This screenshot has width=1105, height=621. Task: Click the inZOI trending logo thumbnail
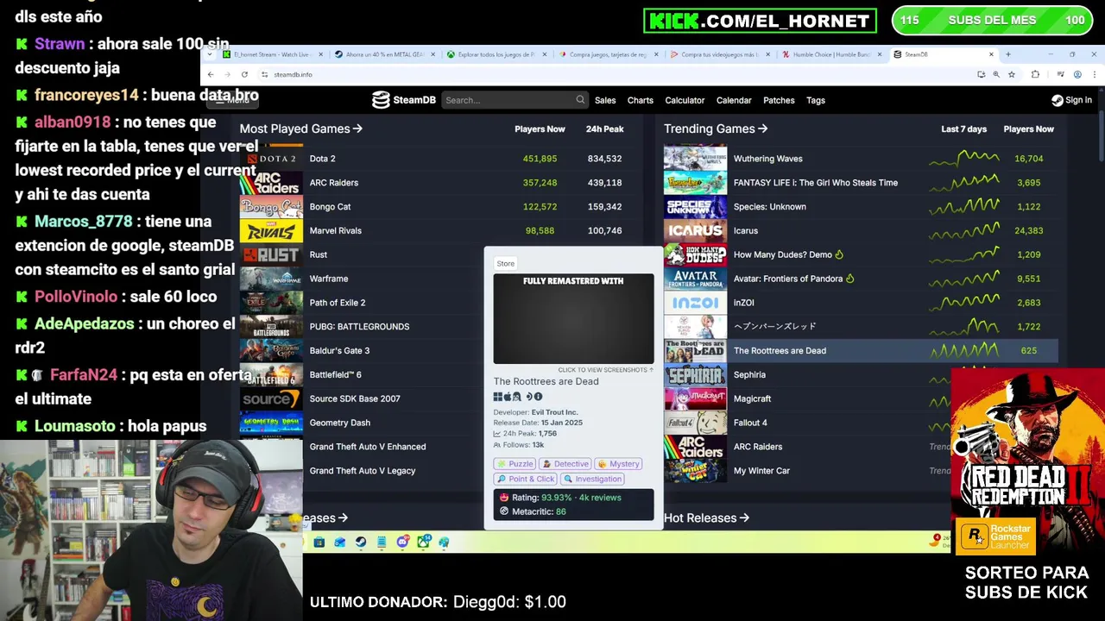[x=695, y=303]
